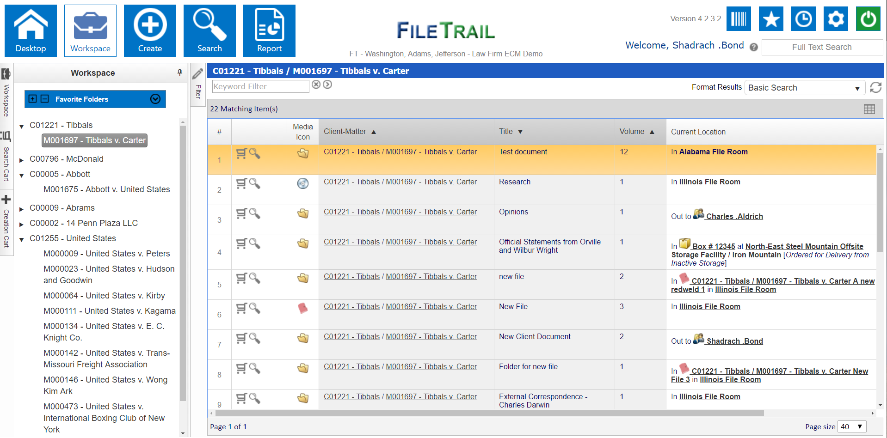Open the Alabama File Room link

click(x=713, y=152)
